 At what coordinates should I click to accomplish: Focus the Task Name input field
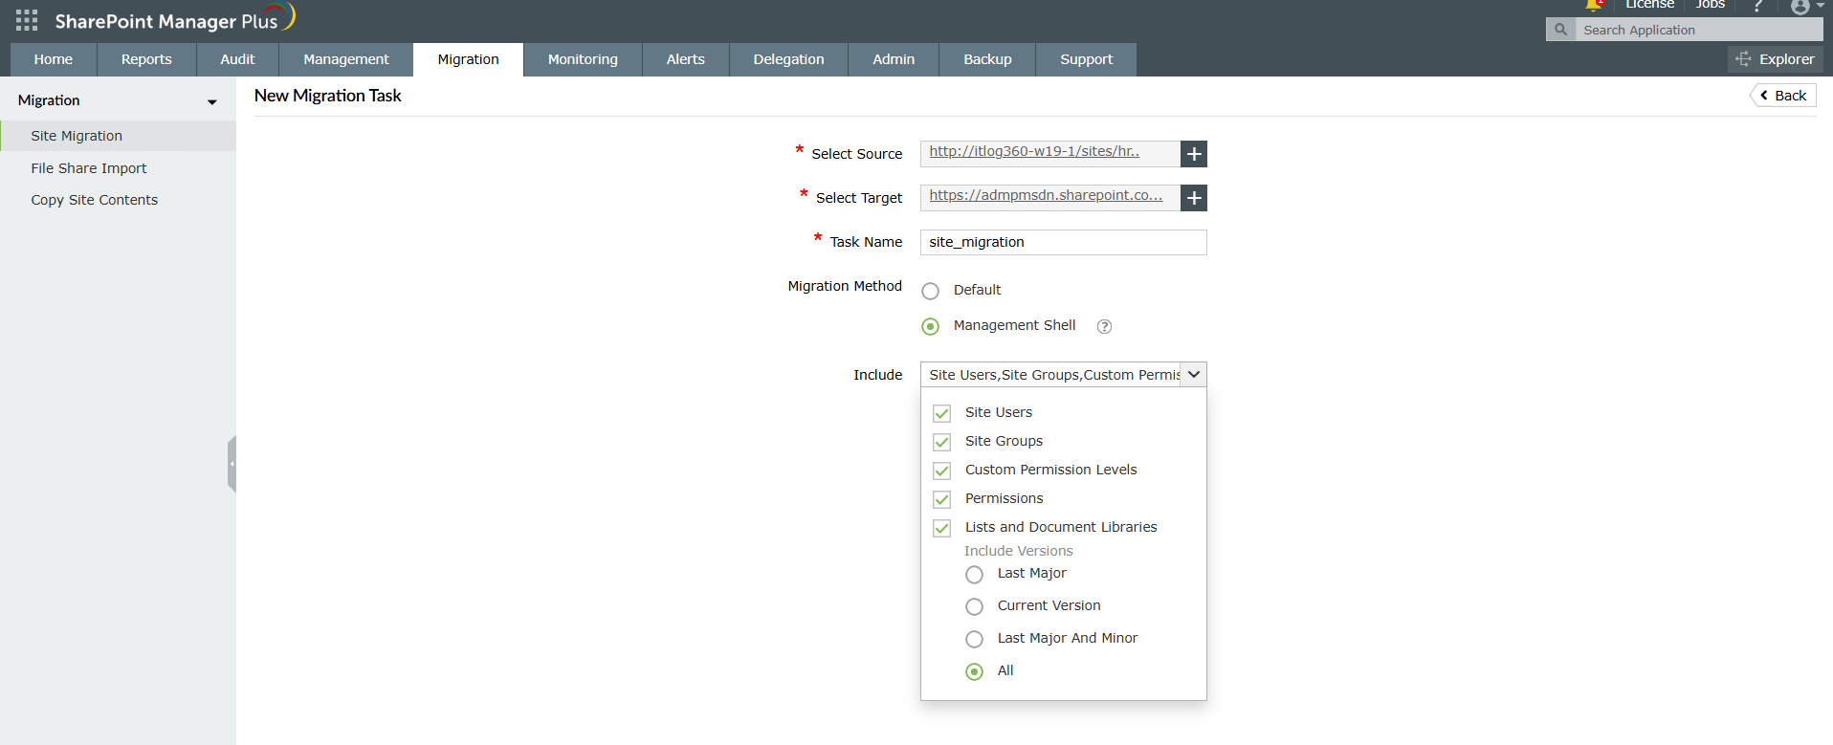(1063, 242)
